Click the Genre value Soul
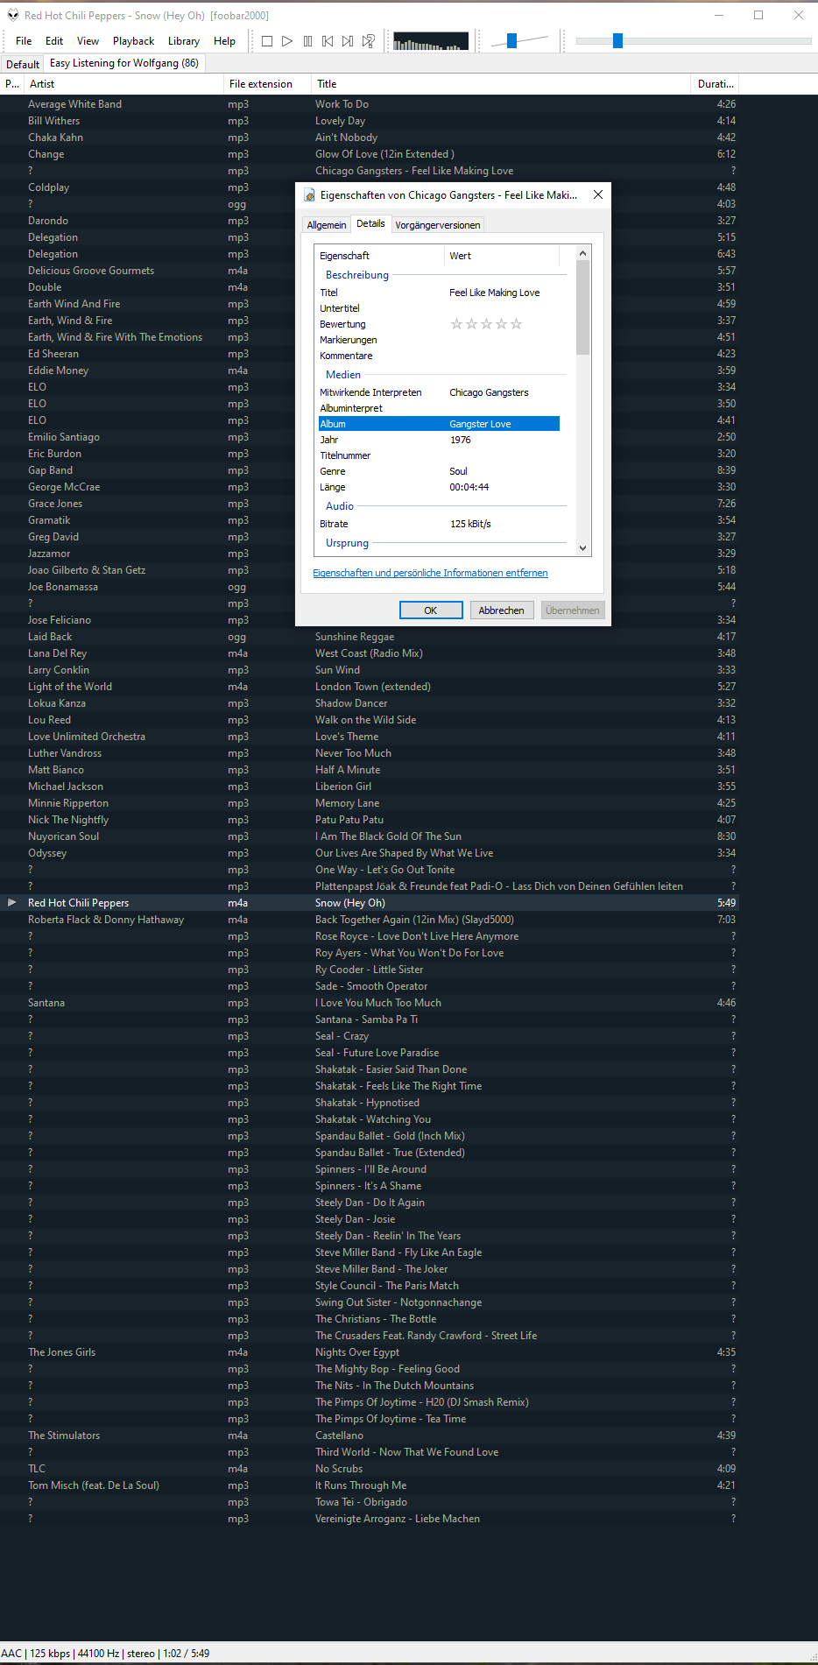 click(459, 471)
